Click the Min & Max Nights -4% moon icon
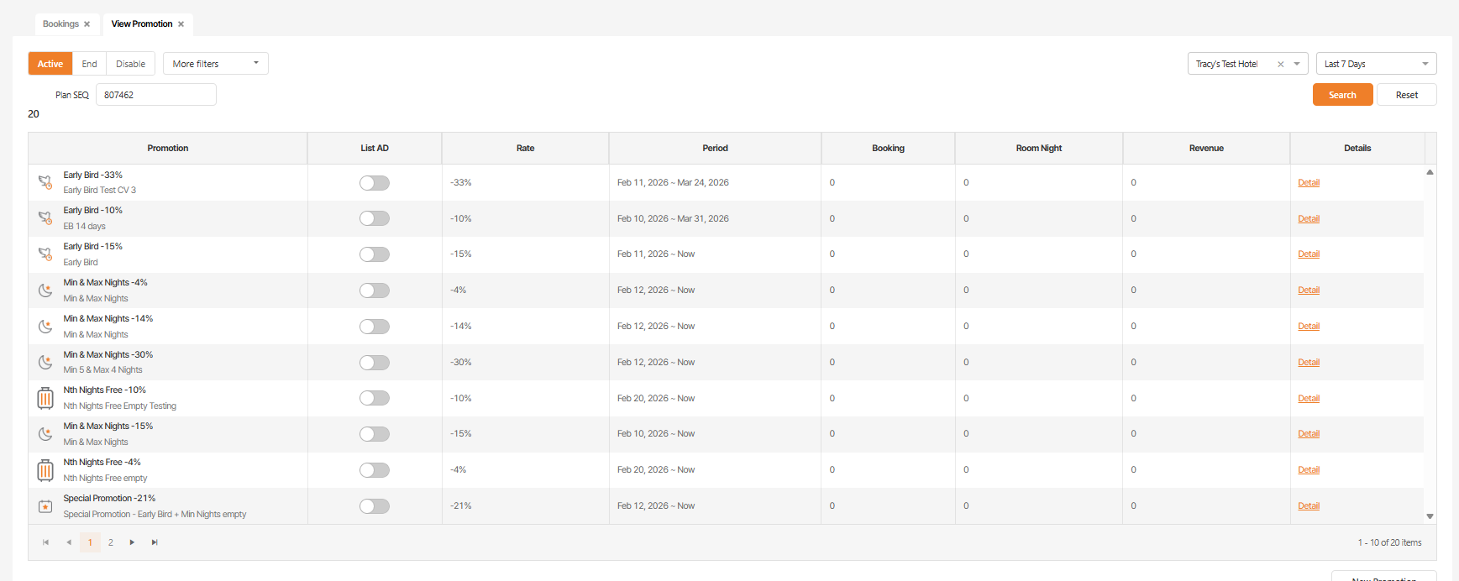 pos(45,290)
